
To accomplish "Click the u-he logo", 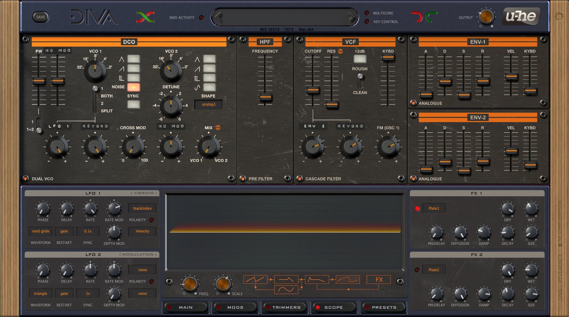I will click(521, 17).
